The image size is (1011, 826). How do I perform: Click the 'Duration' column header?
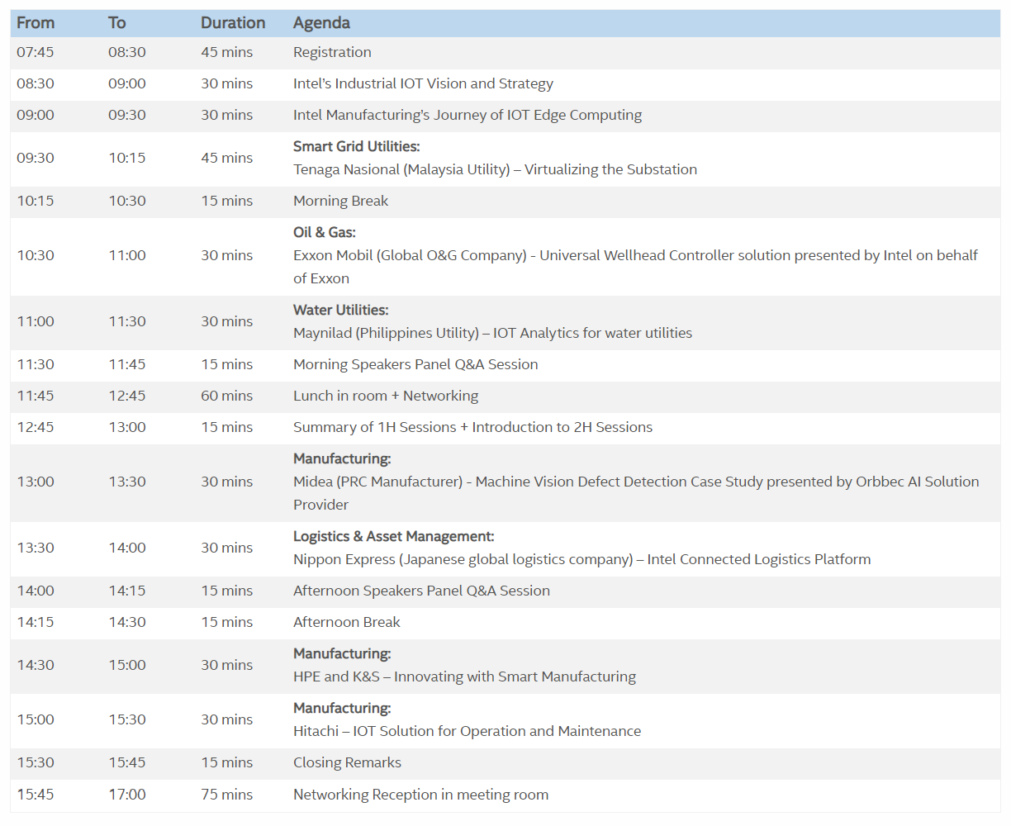point(233,23)
